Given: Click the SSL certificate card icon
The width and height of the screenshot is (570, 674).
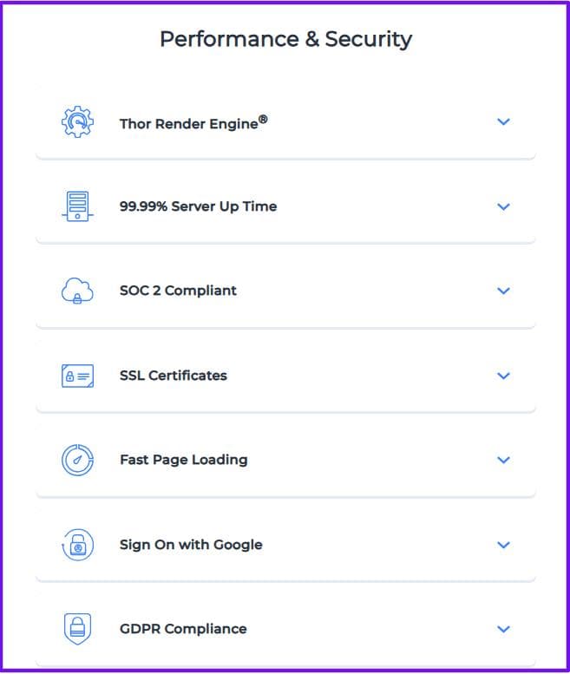Looking at the screenshot, I should pyautogui.click(x=77, y=376).
